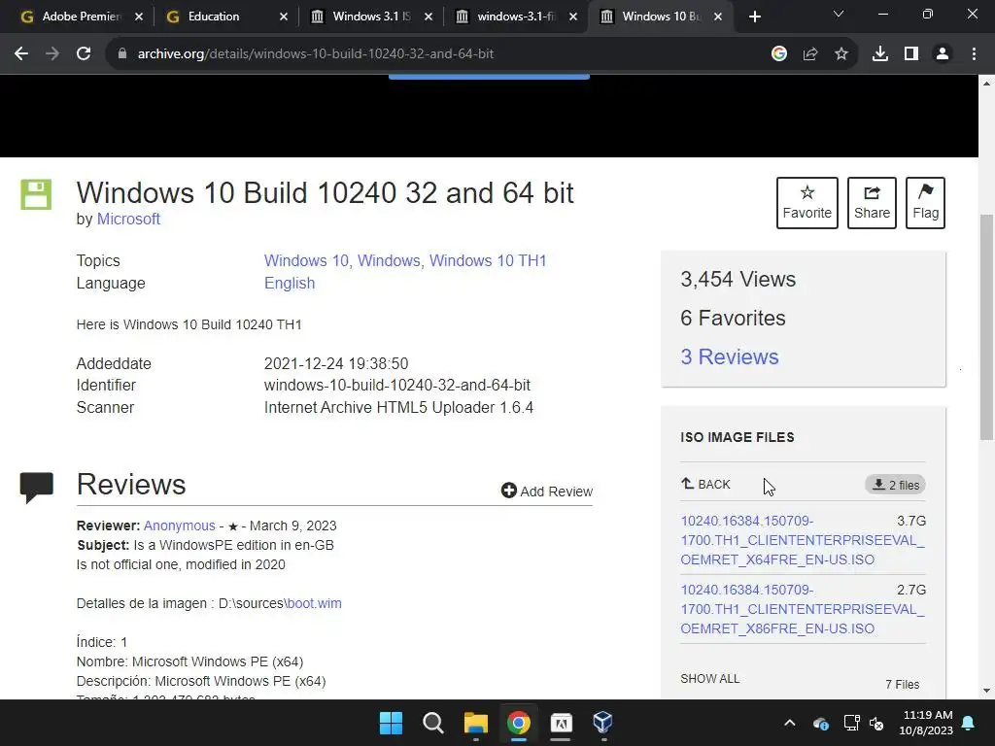This screenshot has height=746, width=995.
Task: Open the Microsoft creator link
Action: (128, 219)
